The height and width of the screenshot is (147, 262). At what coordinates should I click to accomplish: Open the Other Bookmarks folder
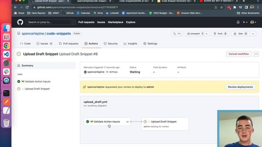[248, 13]
